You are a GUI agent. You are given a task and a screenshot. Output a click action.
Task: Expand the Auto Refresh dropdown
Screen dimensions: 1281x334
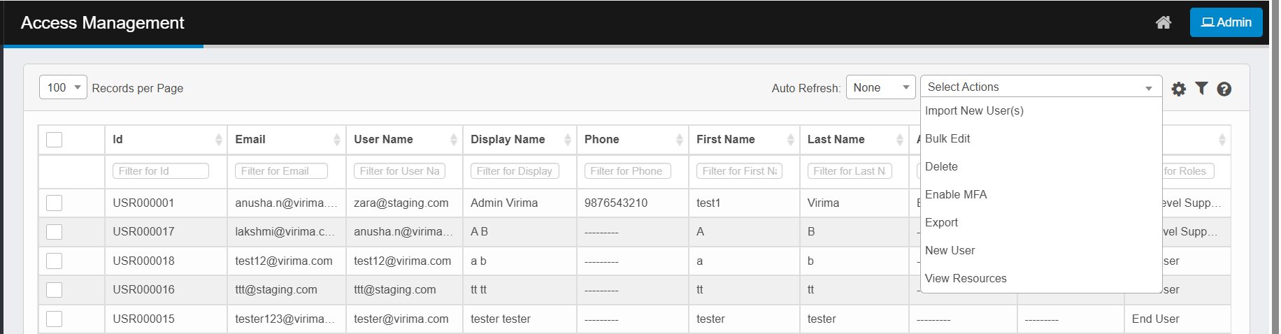880,87
